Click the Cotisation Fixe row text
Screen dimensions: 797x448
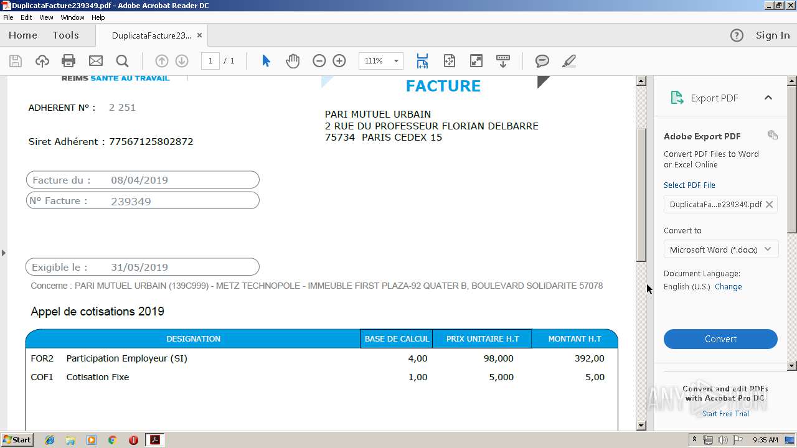(98, 377)
